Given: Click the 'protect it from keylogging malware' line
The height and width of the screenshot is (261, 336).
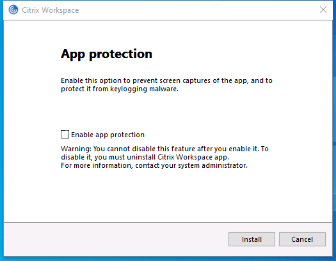Looking at the screenshot, I should pyautogui.click(x=120, y=89).
